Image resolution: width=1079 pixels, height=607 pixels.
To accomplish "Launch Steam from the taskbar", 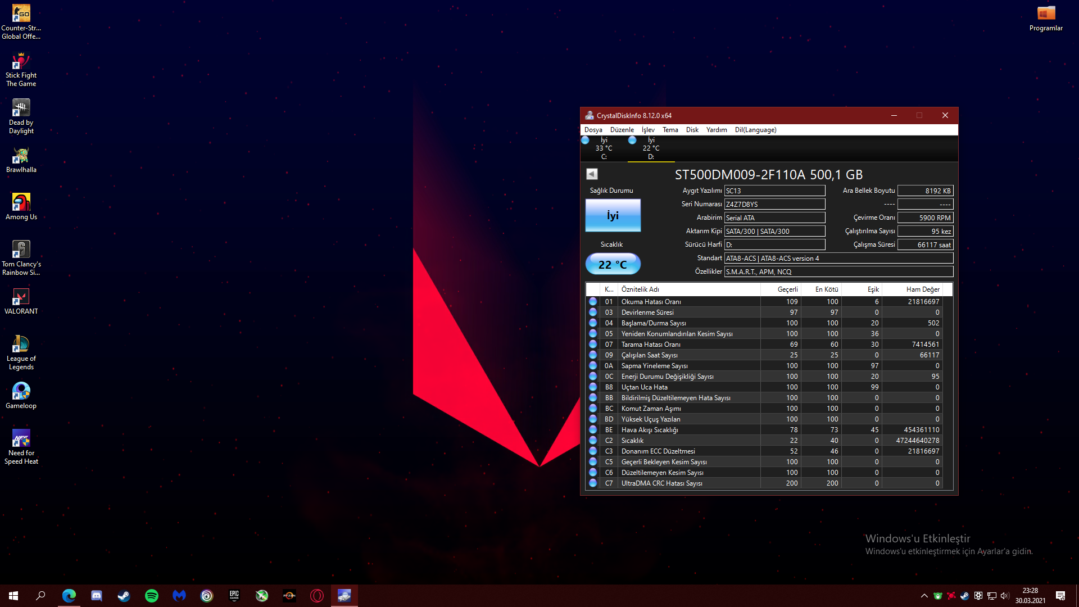I will (x=124, y=596).
